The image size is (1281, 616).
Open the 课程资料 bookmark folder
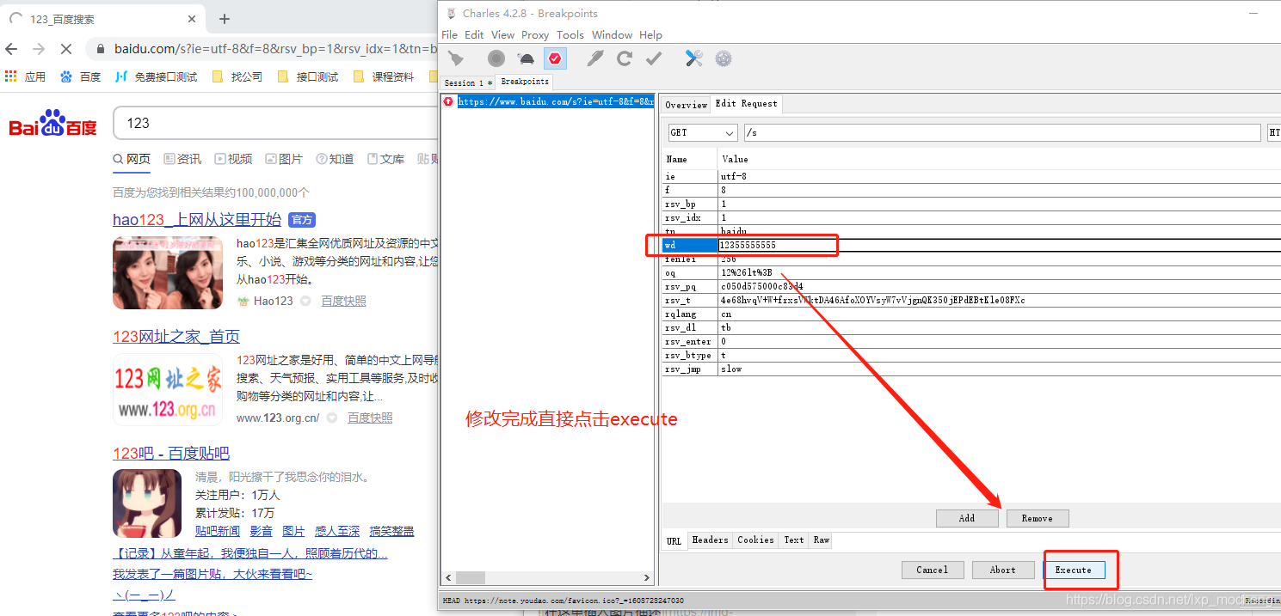click(383, 76)
